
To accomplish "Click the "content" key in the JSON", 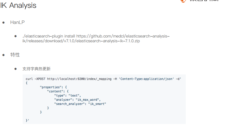I will [55, 91].
